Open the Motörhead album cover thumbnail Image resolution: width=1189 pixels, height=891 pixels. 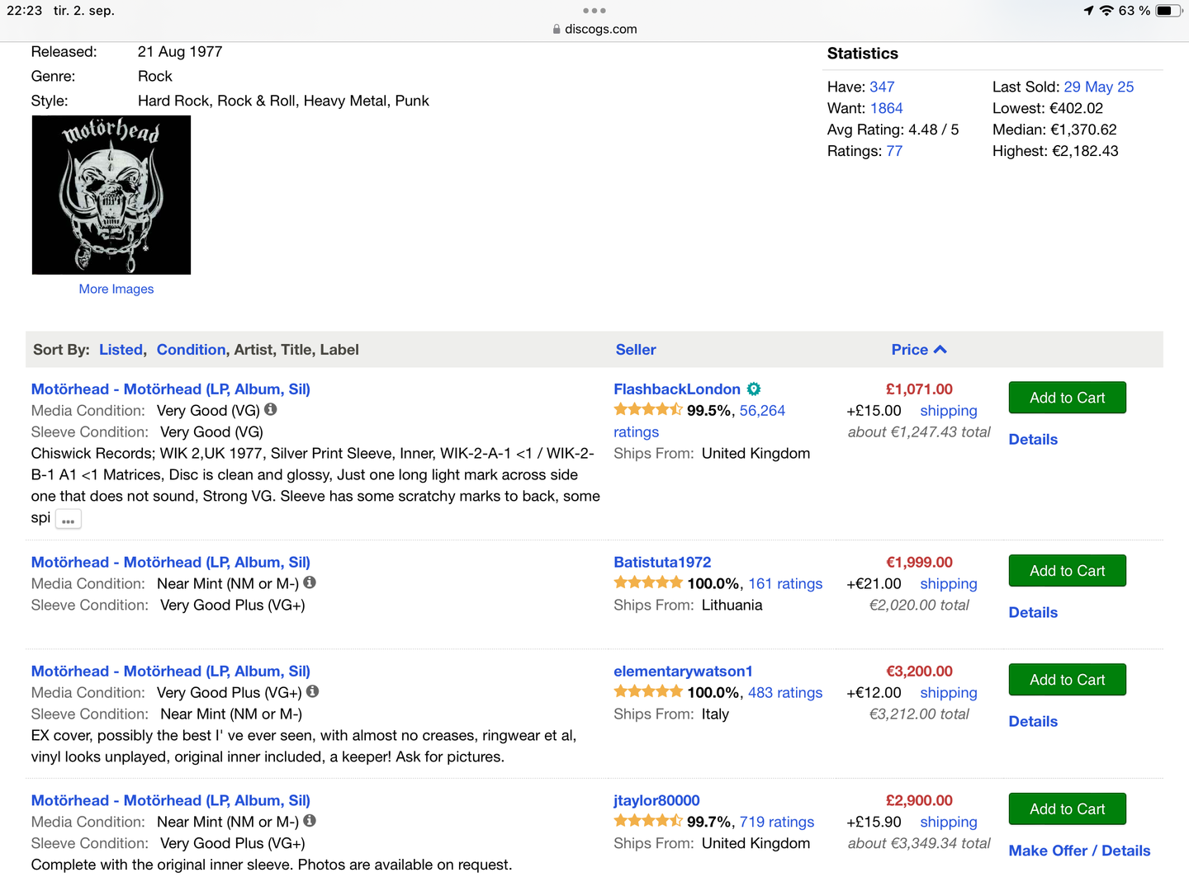(111, 195)
